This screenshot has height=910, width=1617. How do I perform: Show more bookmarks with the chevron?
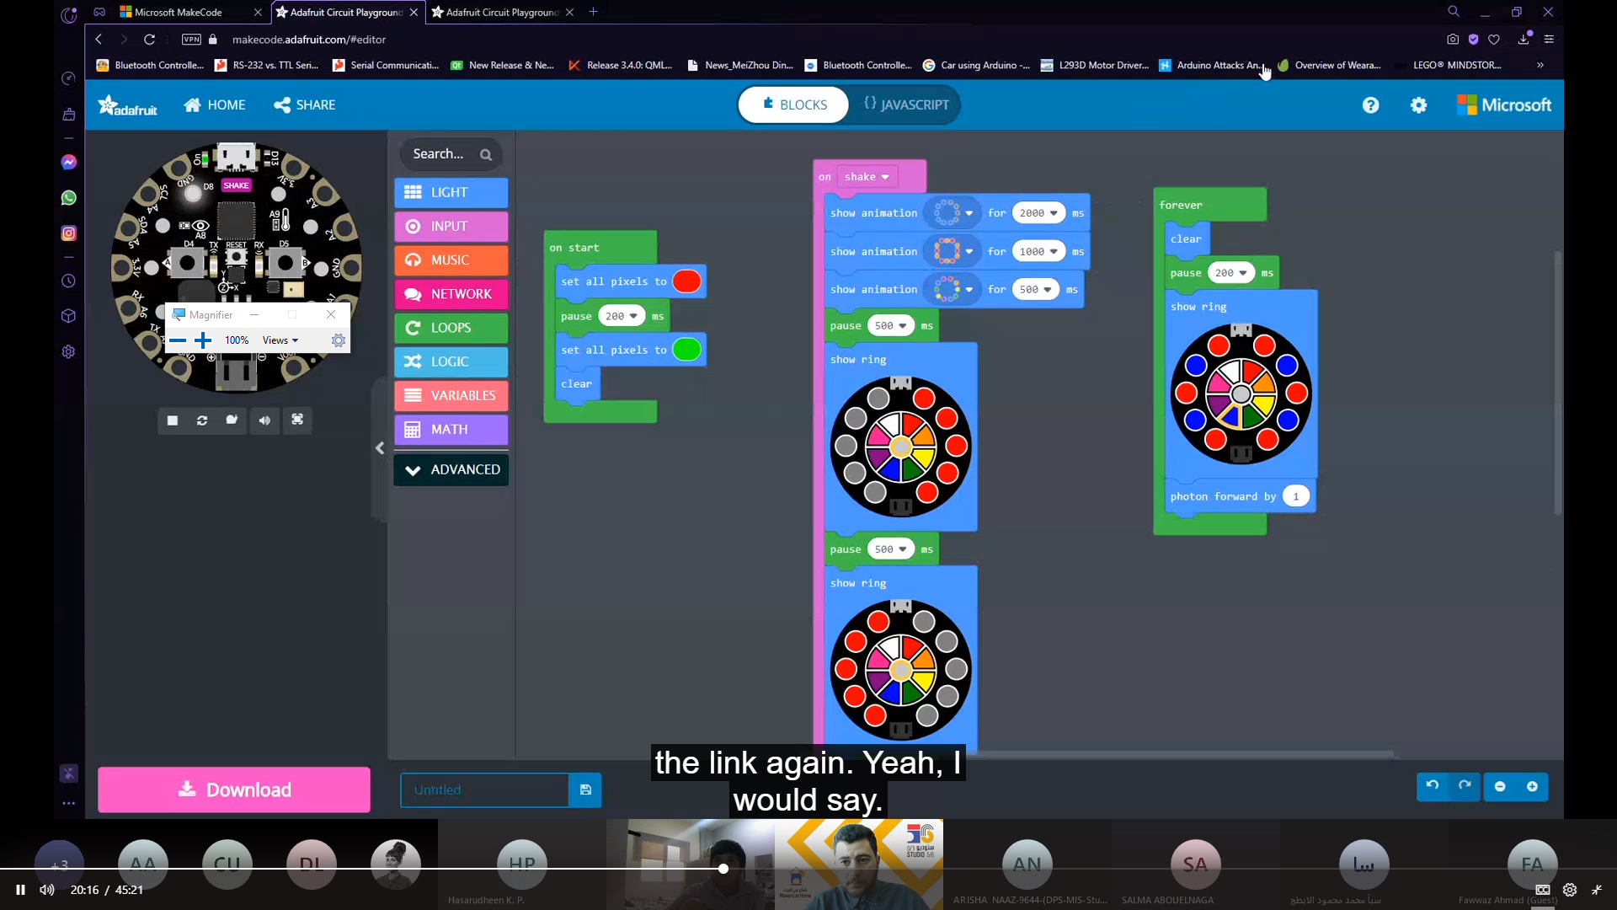(1540, 65)
